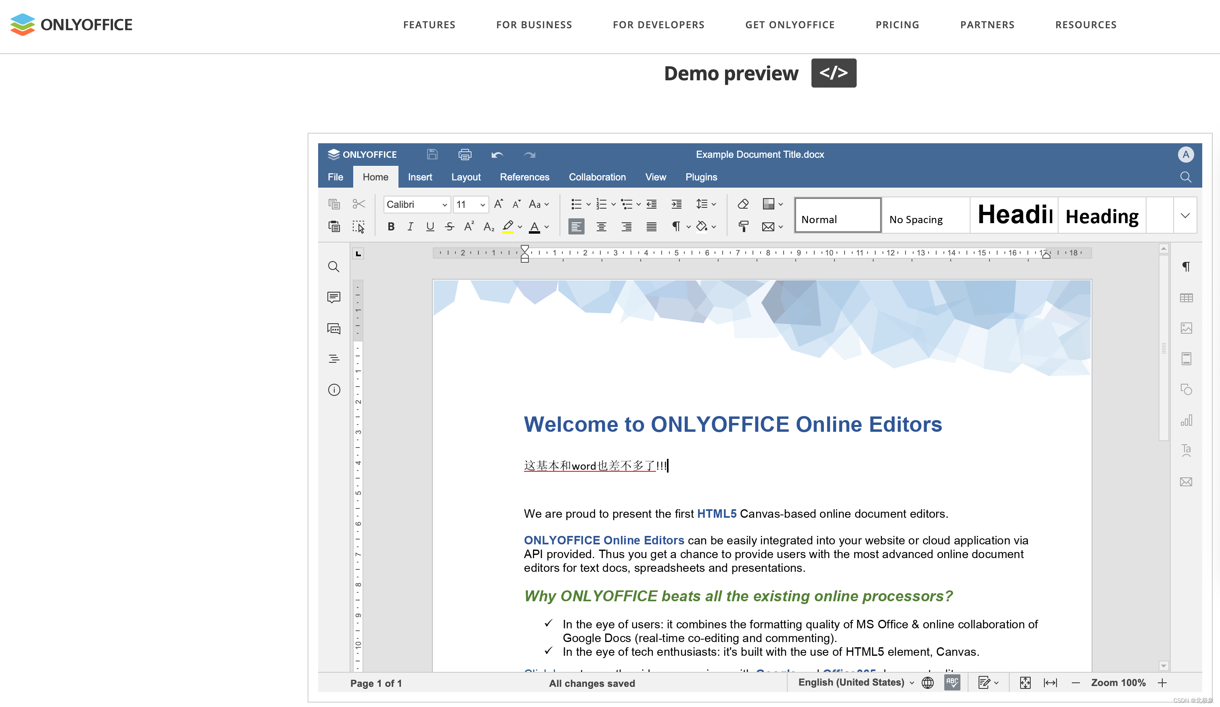Click the Undo arrow icon

click(497, 155)
